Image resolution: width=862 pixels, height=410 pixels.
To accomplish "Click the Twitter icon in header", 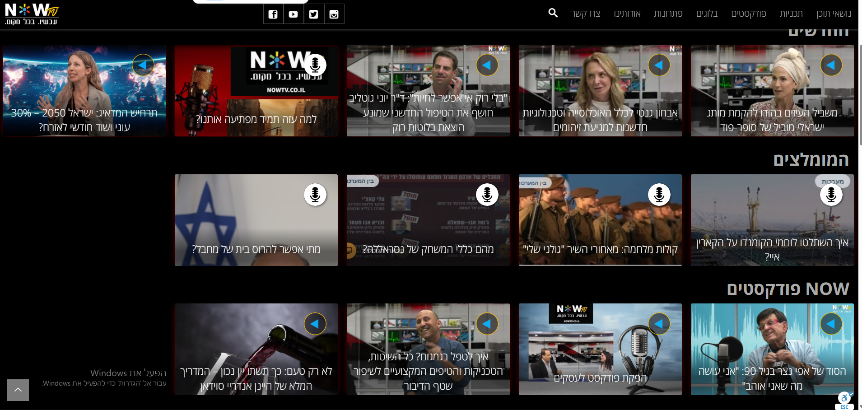I will tap(314, 14).
